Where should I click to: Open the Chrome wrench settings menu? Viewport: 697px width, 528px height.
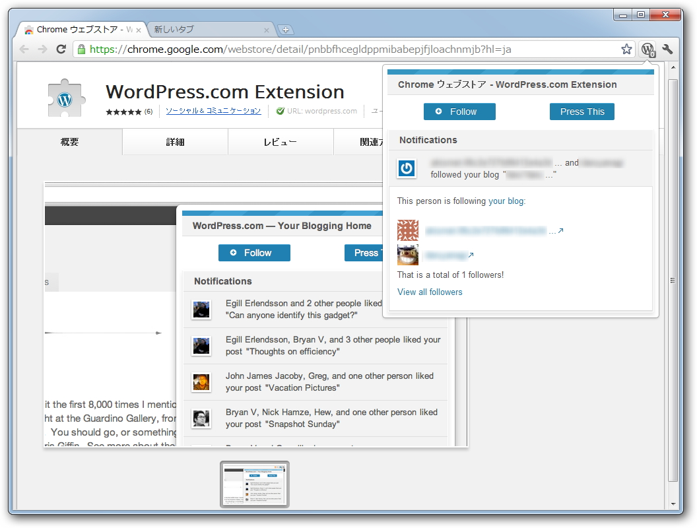pyautogui.click(x=668, y=49)
